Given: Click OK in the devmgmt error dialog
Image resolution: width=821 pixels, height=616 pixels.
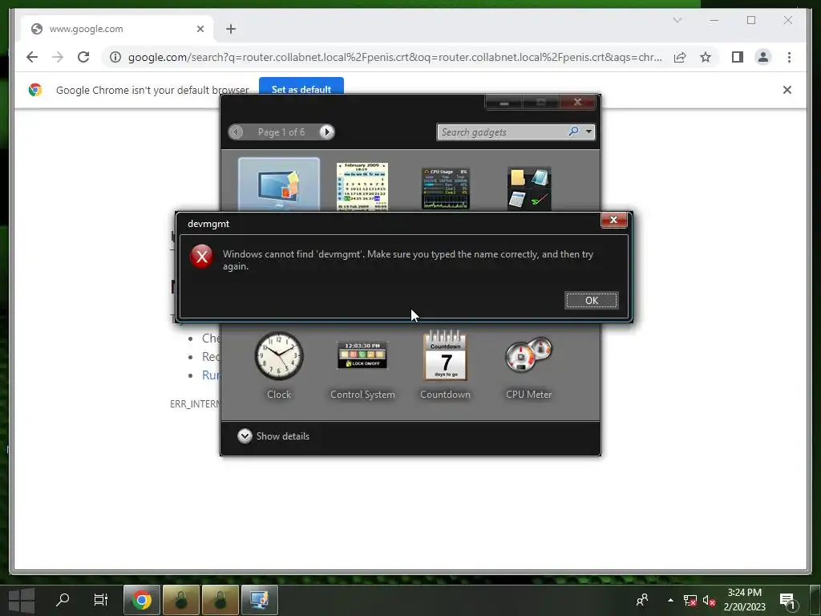Looking at the screenshot, I should [591, 300].
